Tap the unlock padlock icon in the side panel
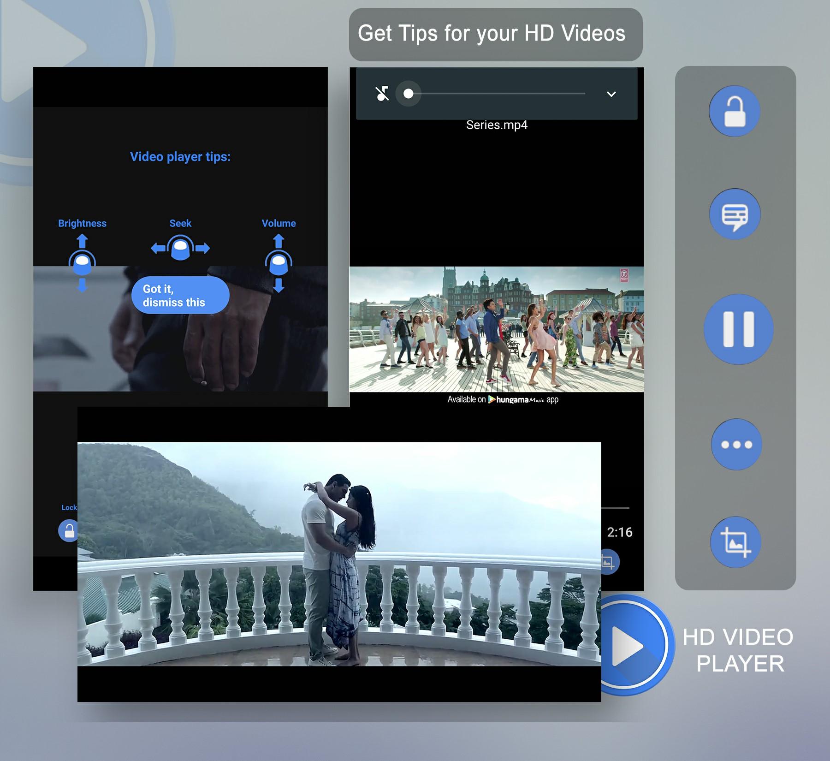This screenshot has width=830, height=761. pos(735,111)
